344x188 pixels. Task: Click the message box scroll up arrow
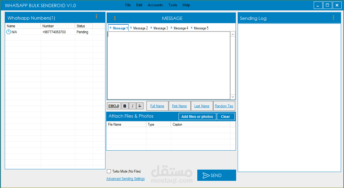click(233, 34)
